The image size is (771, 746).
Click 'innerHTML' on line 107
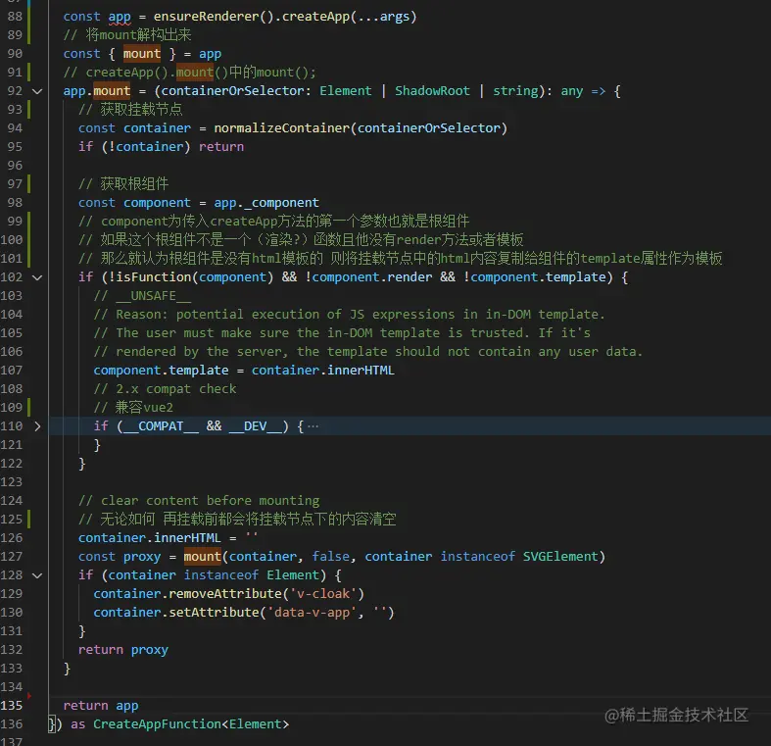361,370
